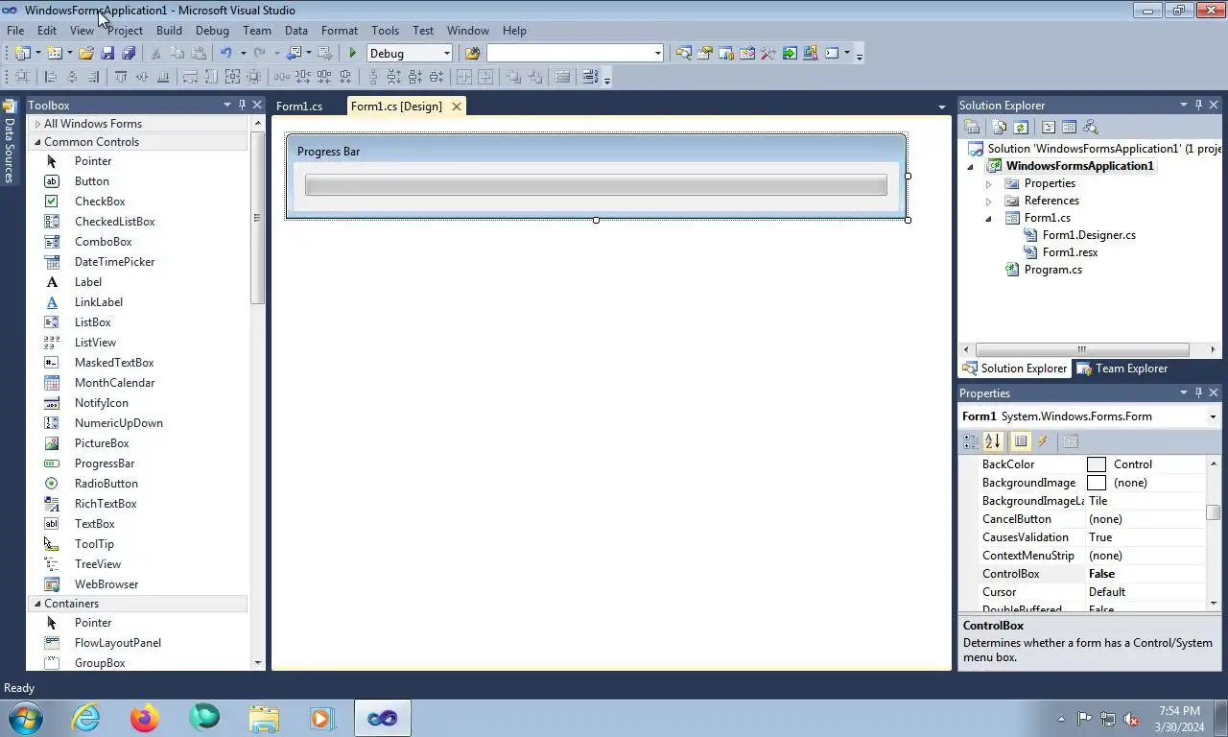Click the Open File folder icon

(x=86, y=54)
